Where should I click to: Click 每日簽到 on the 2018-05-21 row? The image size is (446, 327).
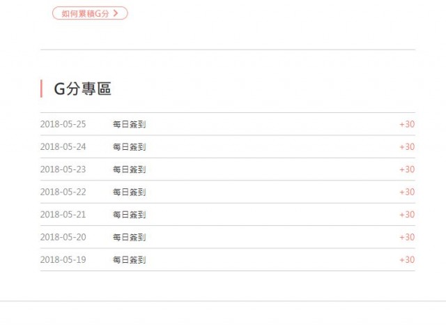(x=129, y=215)
